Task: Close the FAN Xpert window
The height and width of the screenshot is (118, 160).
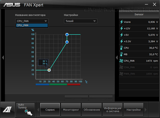Action: 154,4
